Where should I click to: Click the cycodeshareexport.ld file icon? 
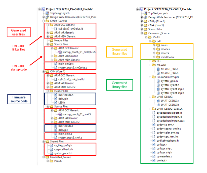[154, 113]
